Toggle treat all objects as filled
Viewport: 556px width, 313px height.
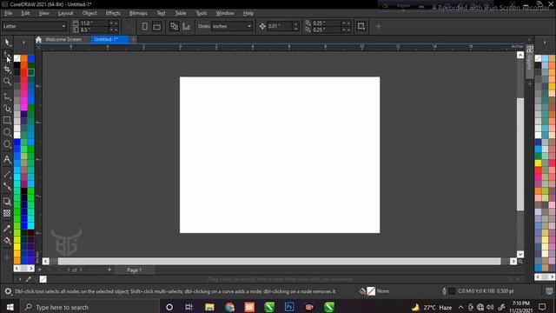point(361,26)
